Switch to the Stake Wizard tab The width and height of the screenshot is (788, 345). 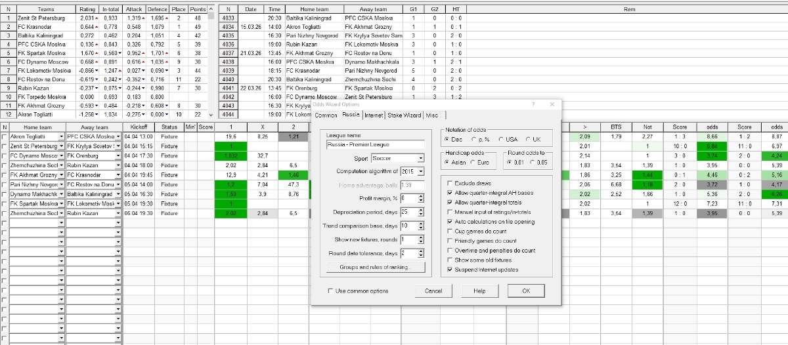(405, 115)
